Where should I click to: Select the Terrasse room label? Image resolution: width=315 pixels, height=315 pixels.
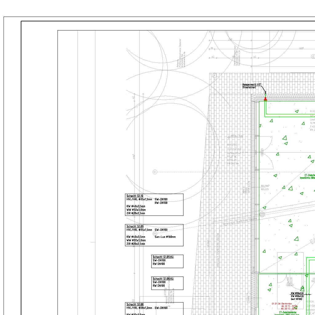(234, 149)
